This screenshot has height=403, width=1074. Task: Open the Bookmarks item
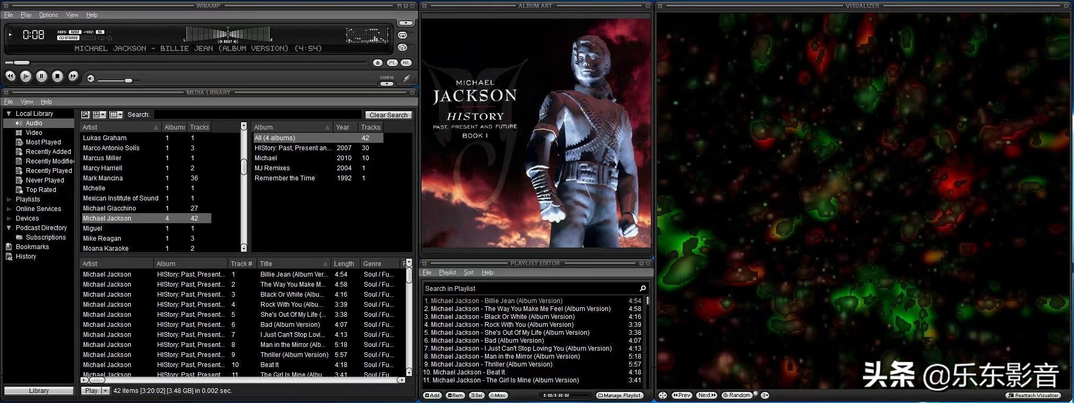coord(32,247)
